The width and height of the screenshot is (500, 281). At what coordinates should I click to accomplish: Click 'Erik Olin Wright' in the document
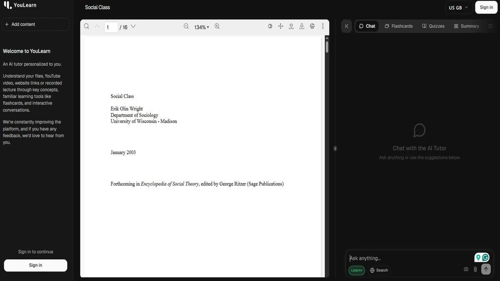[127, 109]
